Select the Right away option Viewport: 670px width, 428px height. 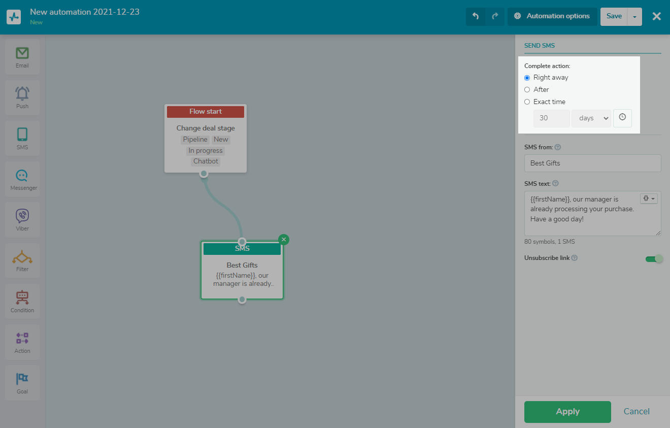tap(527, 78)
